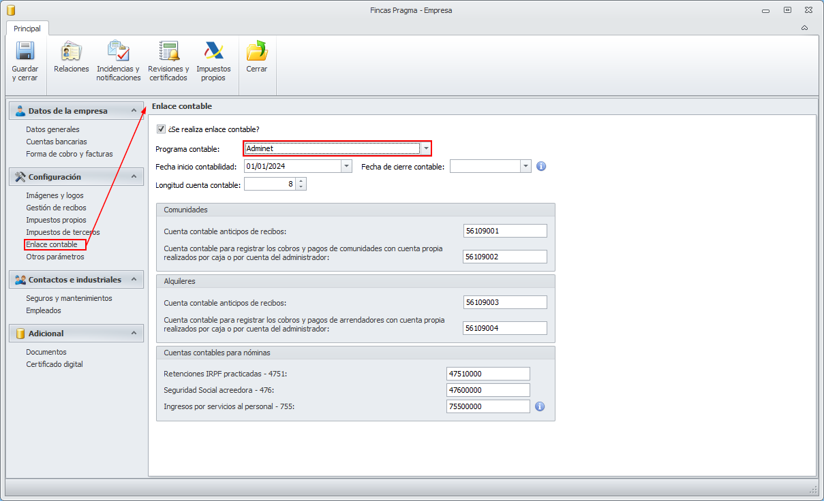Image resolution: width=824 pixels, height=501 pixels.
Task: Open Imágenes y logos
Action: tap(55, 195)
